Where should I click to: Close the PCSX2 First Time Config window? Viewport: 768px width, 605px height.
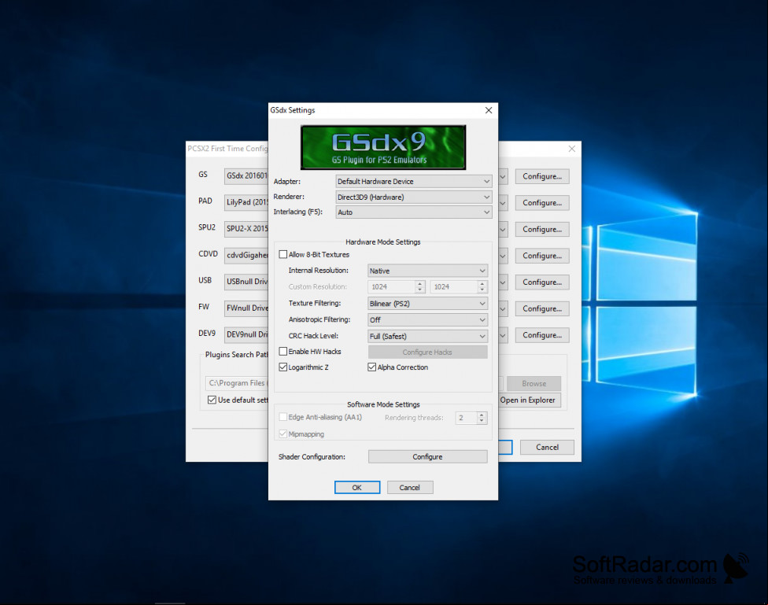coord(571,149)
